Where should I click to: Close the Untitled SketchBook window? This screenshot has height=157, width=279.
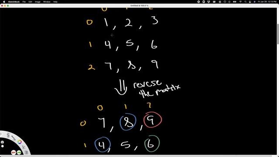2,6
